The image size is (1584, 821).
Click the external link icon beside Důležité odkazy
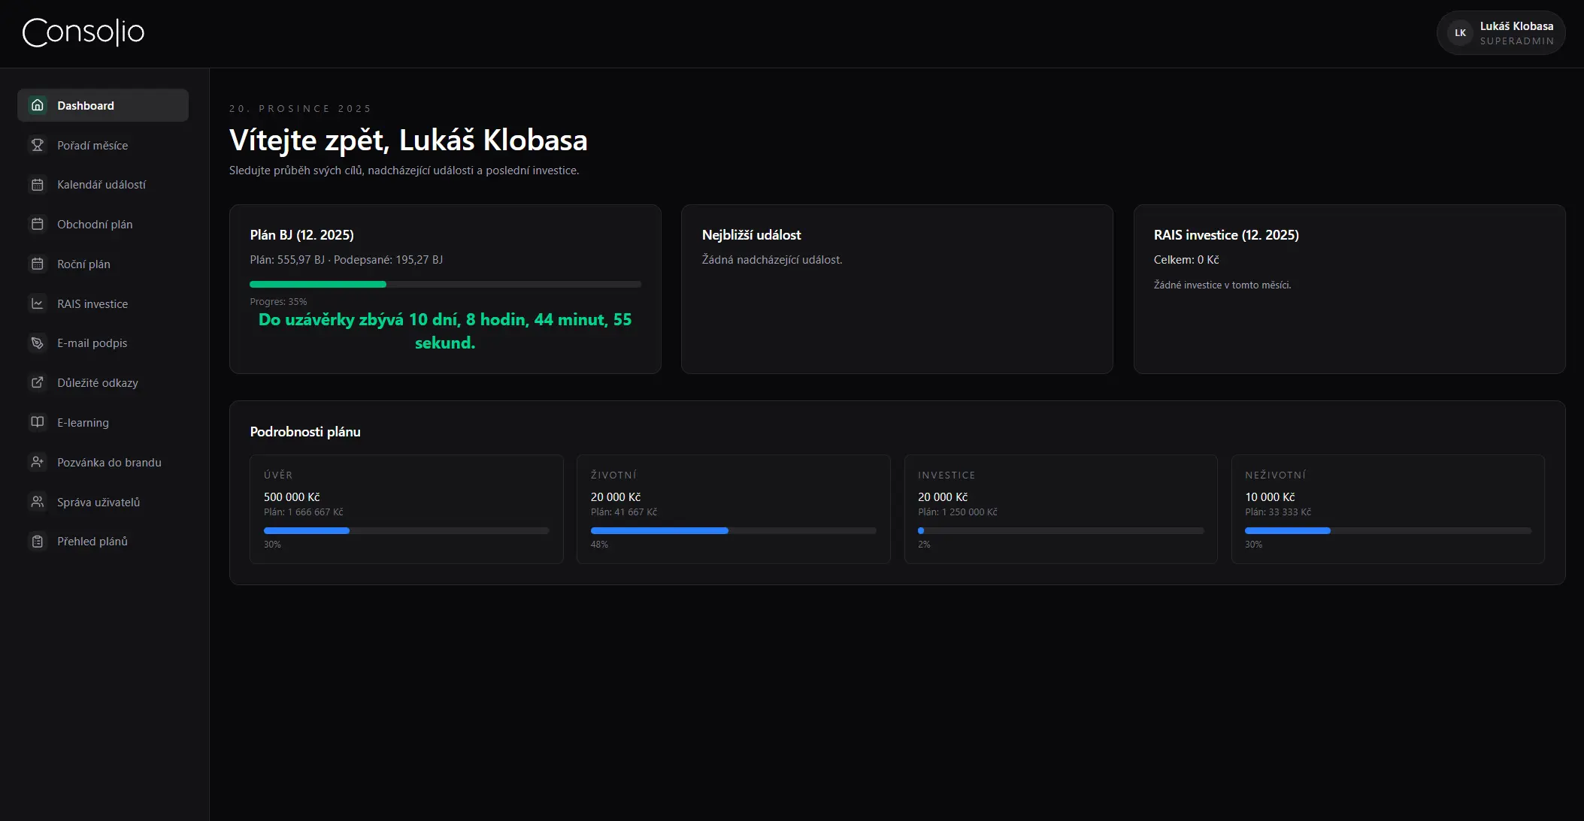click(38, 382)
